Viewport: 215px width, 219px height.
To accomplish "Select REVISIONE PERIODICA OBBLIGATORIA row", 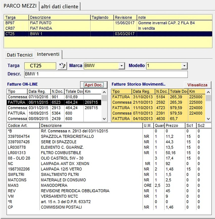I will click(x=109, y=191).
